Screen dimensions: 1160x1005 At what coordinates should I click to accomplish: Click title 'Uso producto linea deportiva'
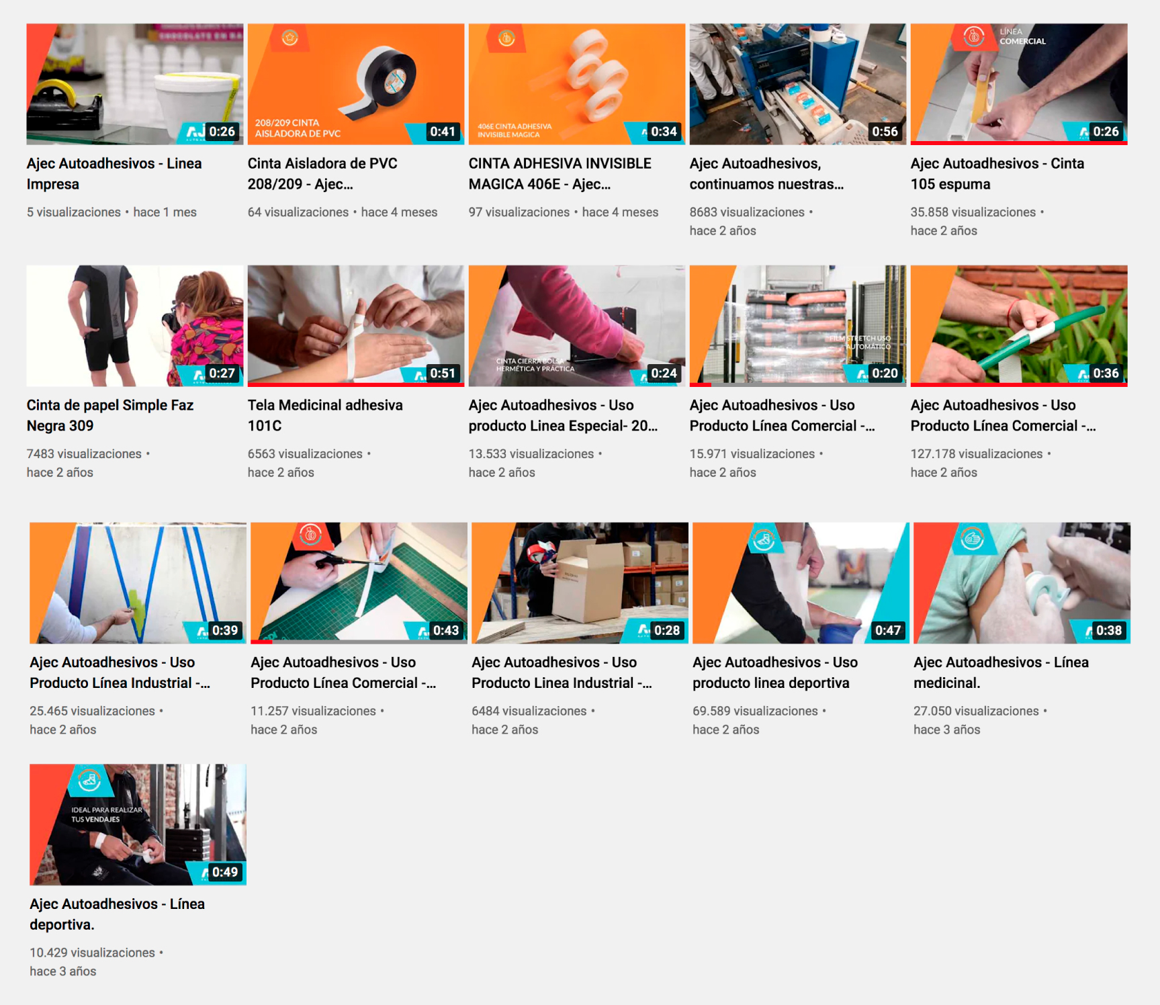[775, 673]
